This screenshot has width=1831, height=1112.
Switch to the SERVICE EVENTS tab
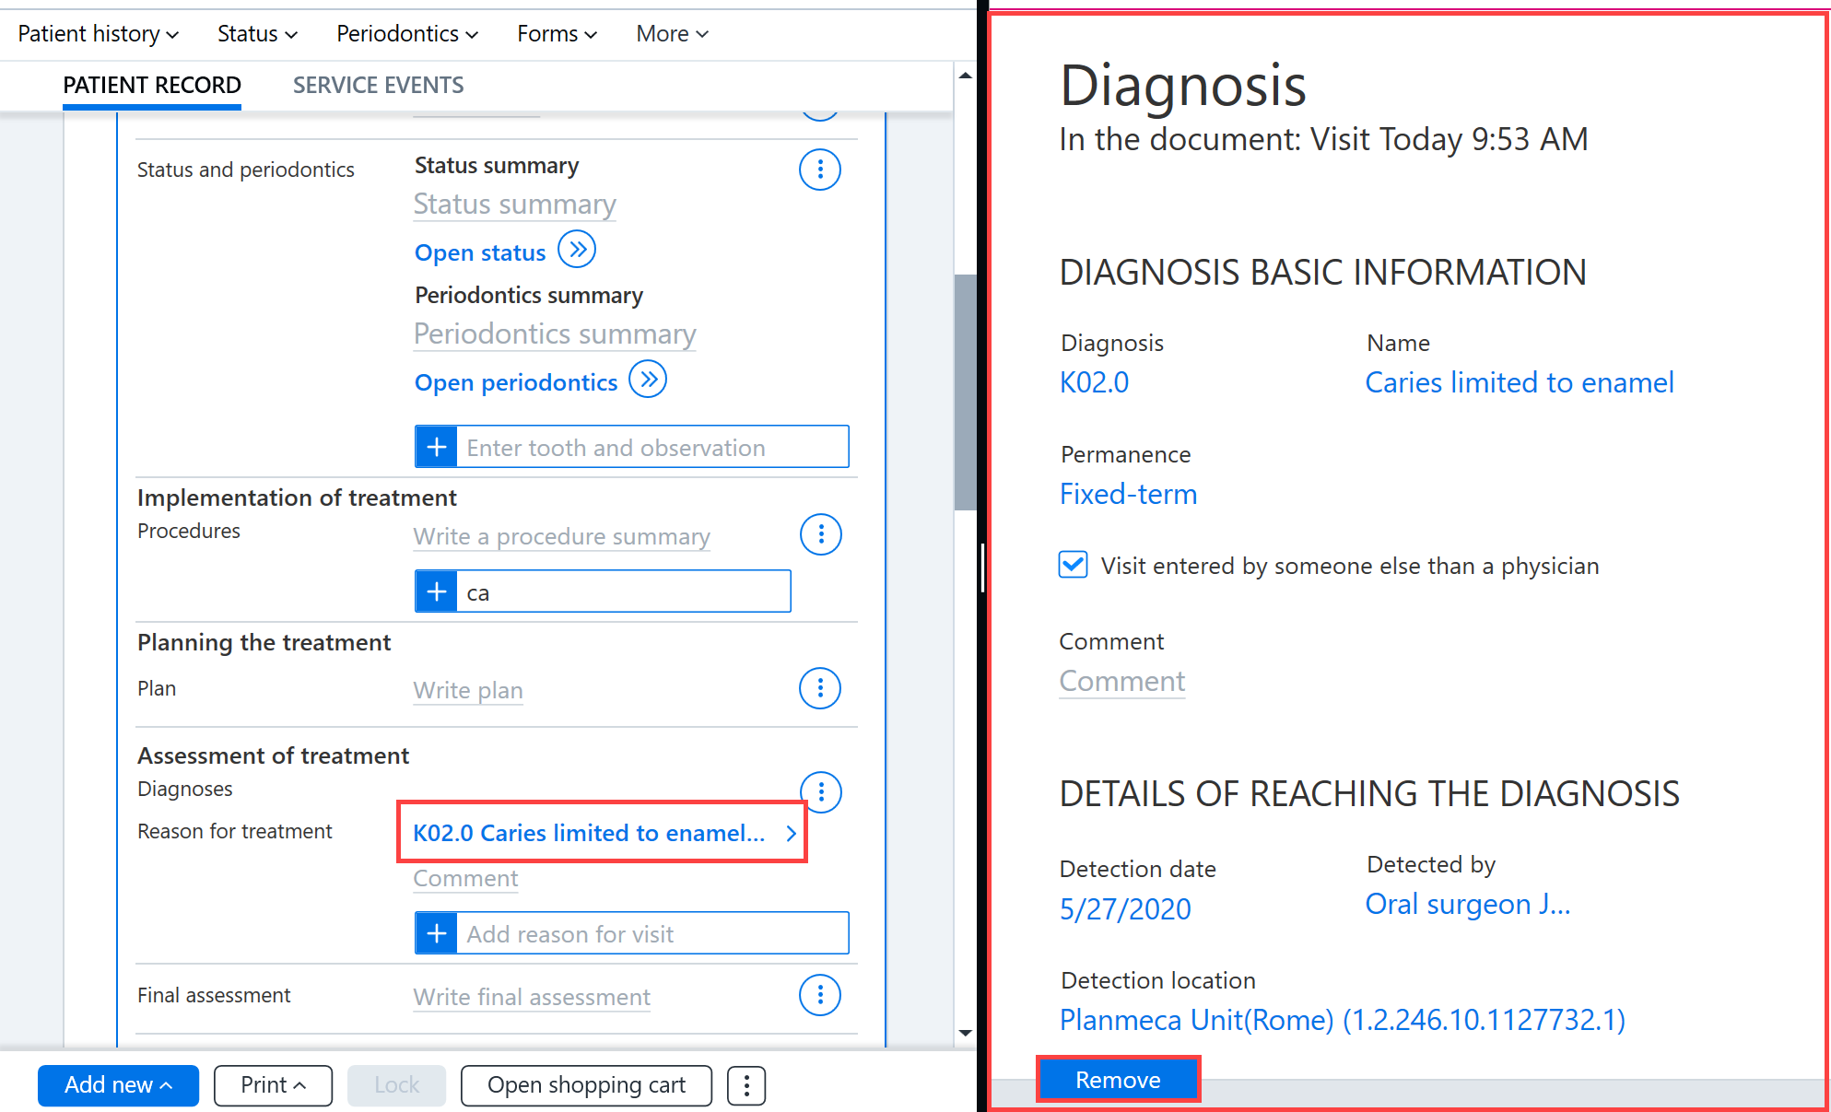click(378, 86)
